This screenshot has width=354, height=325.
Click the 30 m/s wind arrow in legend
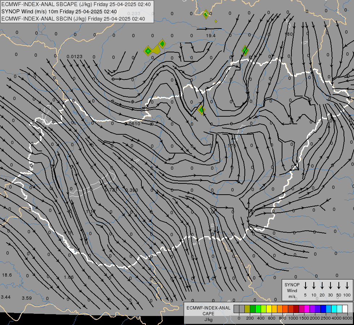(x=330, y=286)
